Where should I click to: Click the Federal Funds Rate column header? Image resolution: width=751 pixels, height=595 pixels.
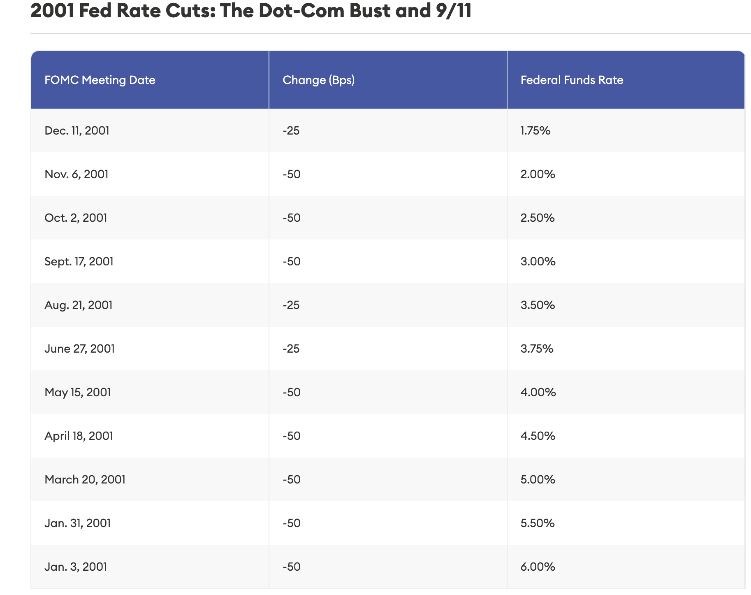tap(572, 80)
